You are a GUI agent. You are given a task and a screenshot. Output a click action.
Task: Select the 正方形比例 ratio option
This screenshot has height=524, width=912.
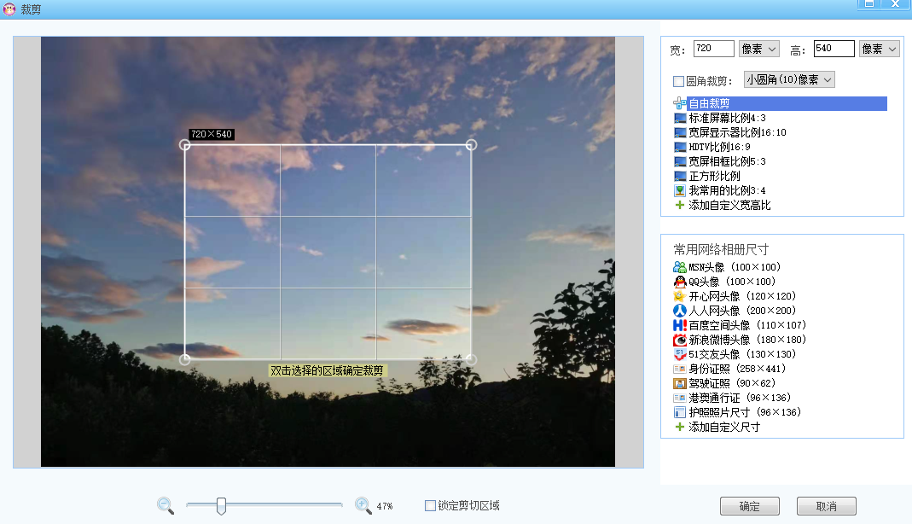tap(714, 176)
